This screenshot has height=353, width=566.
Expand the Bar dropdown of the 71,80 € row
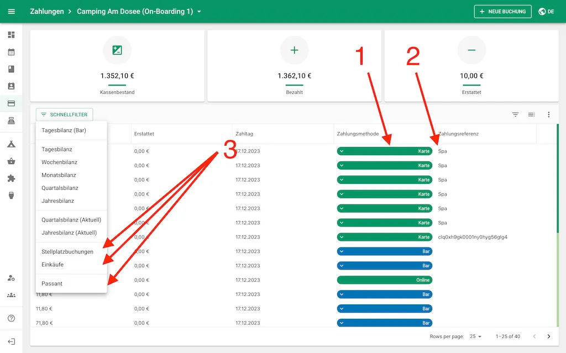(342, 323)
